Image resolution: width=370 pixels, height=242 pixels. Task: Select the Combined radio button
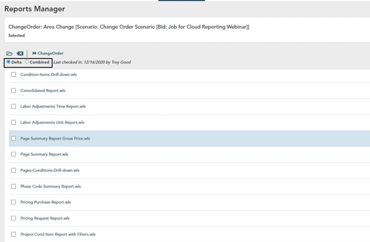(x=27, y=62)
